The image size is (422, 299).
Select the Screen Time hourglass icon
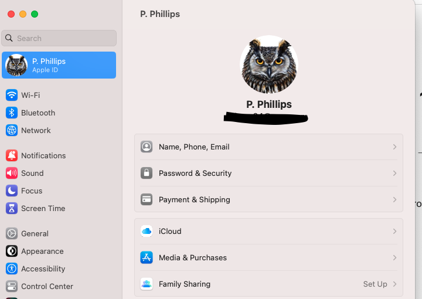coord(12,208)
